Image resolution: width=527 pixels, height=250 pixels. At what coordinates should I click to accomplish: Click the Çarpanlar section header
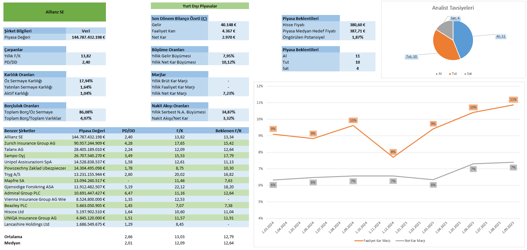pos(35,50)
